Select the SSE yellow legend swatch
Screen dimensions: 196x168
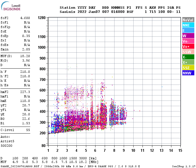point(188,68)
